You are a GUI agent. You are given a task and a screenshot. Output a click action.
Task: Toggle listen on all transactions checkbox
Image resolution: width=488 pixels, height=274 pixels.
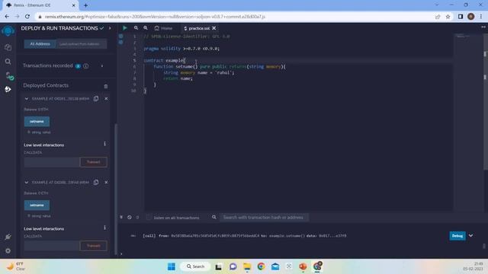coord(149,218)
